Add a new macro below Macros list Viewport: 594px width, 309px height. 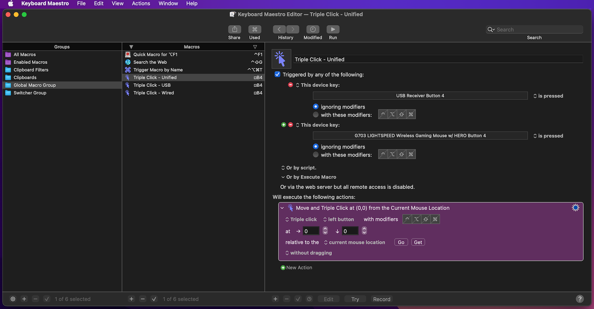[x=131, y=299]
